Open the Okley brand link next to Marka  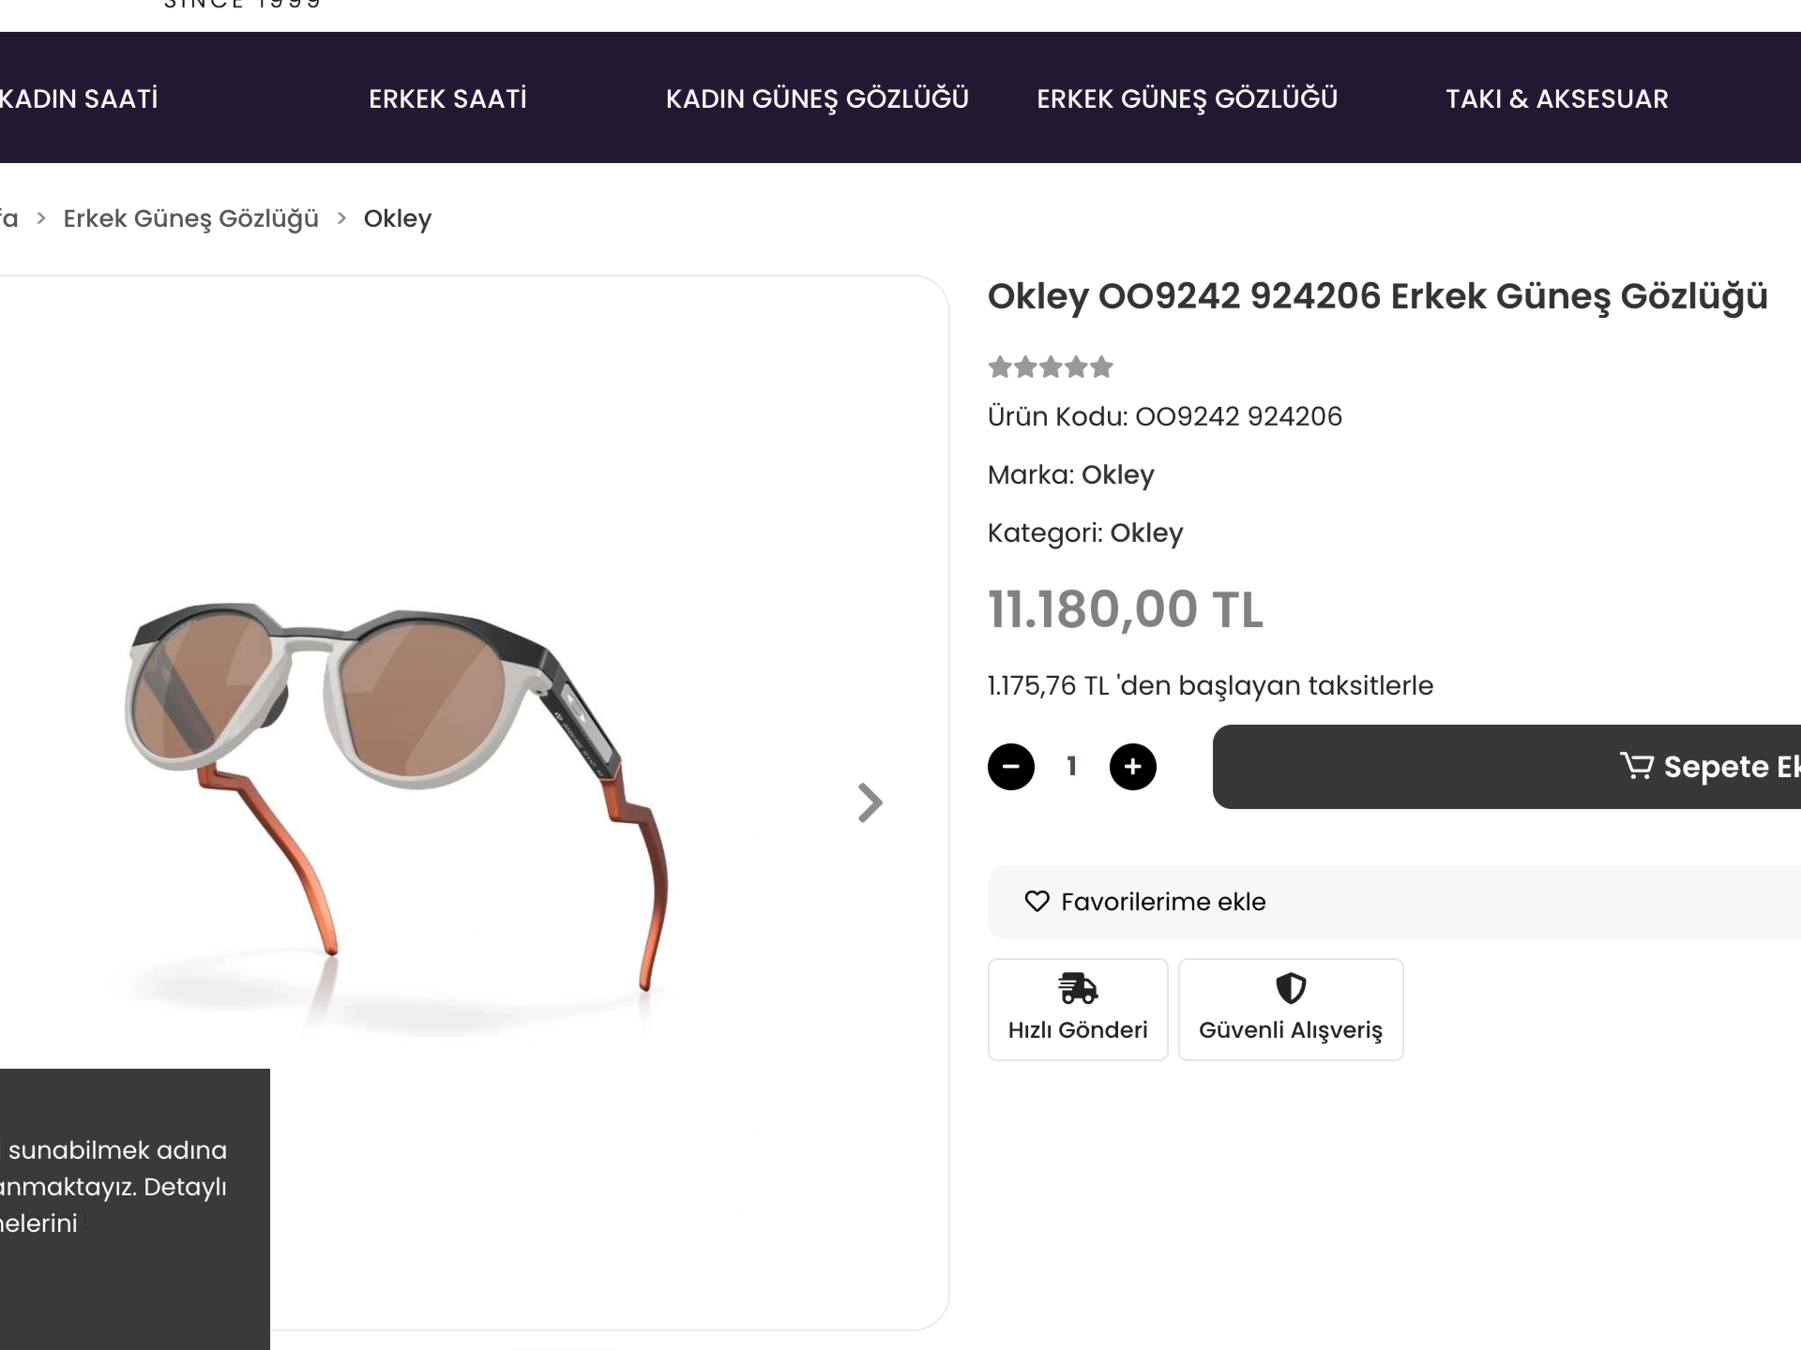point(1117,474)
